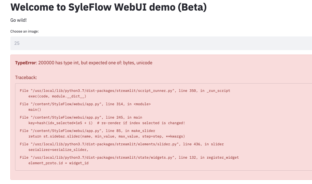Click the key=hash(idx_selected*1e5 + i) line

tap(107, 123)
